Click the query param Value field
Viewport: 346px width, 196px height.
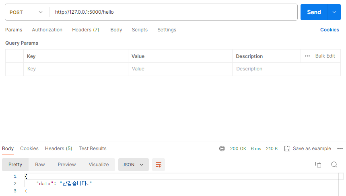pyautogui.click(x=180, y=69)
